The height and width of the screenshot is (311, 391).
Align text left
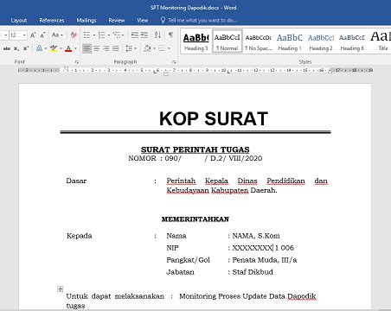tap(87, 48)
